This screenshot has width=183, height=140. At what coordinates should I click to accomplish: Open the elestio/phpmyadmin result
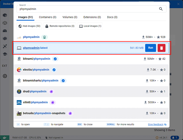click(x=36, y=70)
